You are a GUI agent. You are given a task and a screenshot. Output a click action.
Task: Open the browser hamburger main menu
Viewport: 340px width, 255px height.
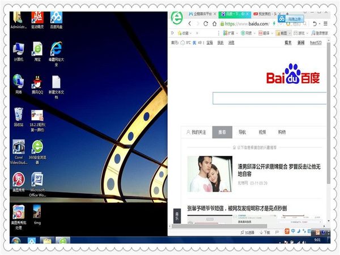point(325,24)
